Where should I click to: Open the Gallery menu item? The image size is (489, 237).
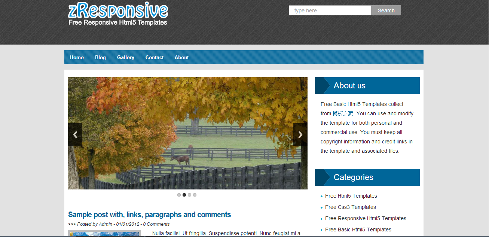click(x=126, y=57)
